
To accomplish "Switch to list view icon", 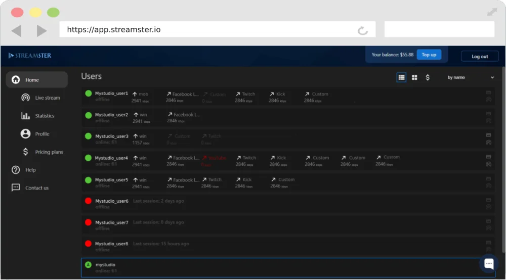I will 401,77.
